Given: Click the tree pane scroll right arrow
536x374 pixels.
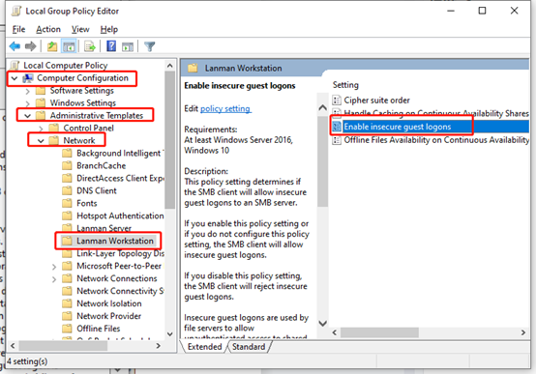Looking at the screenshot, I should pos(158,346).
